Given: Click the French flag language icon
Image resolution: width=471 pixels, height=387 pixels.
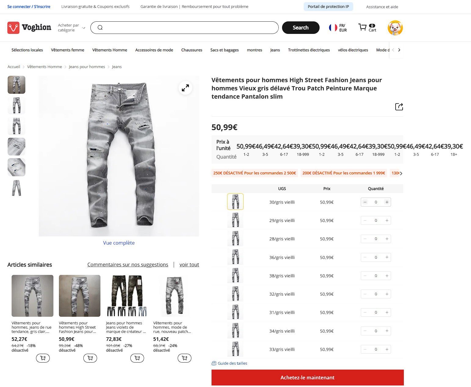Looking at the screenshot, I should coord(333,28).
